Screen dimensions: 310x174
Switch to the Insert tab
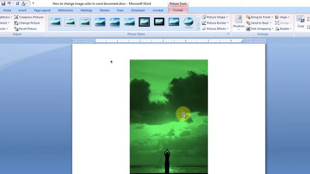[22, 10]
